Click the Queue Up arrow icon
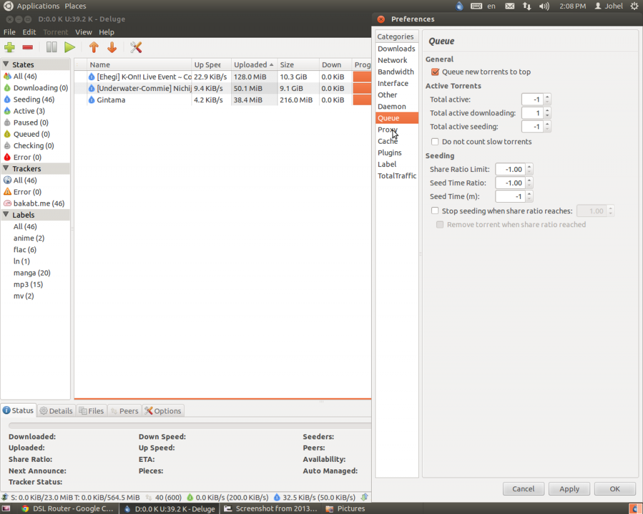Image resolution: width=643 pixels, height=514 pixels. 94,47
